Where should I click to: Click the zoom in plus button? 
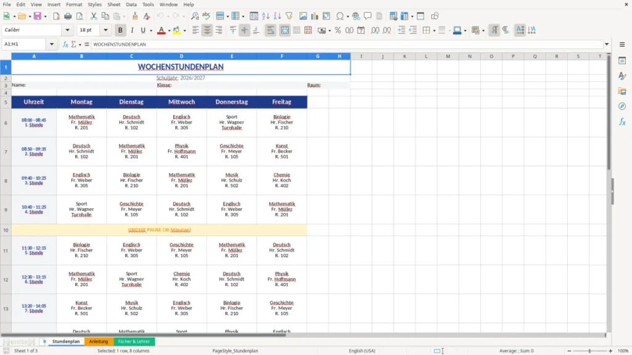click(610, 351)
